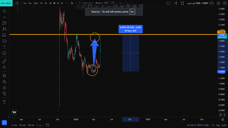
Task: Toggle percent scale (%)
Action: [x=213, y=125]
